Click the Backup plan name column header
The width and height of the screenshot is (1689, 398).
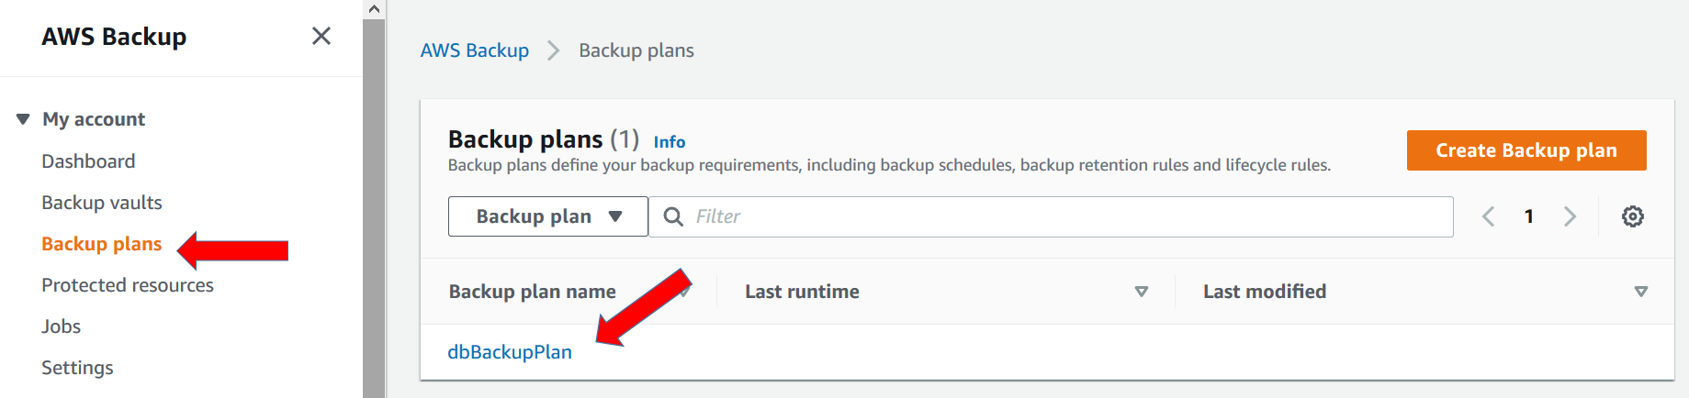click(532, 292)
